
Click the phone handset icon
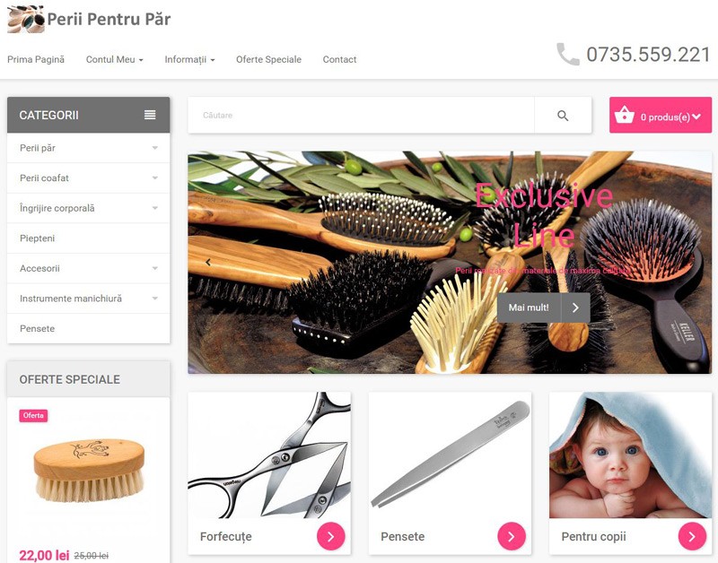pyautogui.click(x=568, y=55)
